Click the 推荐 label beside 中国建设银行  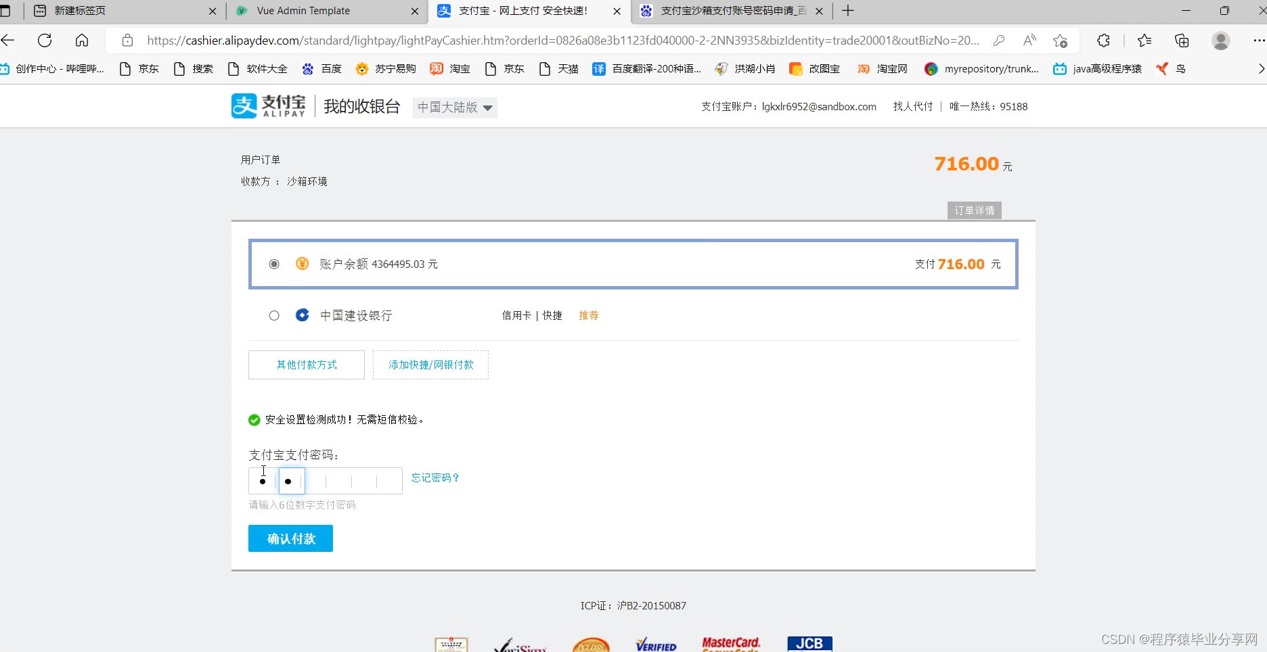click(589, 315)
